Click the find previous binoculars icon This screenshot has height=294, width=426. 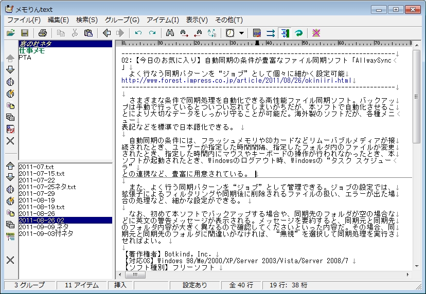coord(198,33)
